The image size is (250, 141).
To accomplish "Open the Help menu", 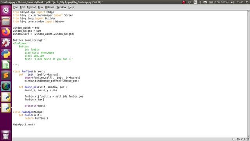I will coord(71,7).
